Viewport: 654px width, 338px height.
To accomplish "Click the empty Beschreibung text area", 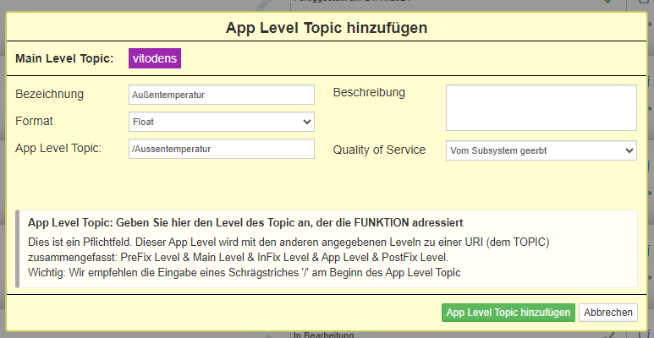I will tap(541, 108).
